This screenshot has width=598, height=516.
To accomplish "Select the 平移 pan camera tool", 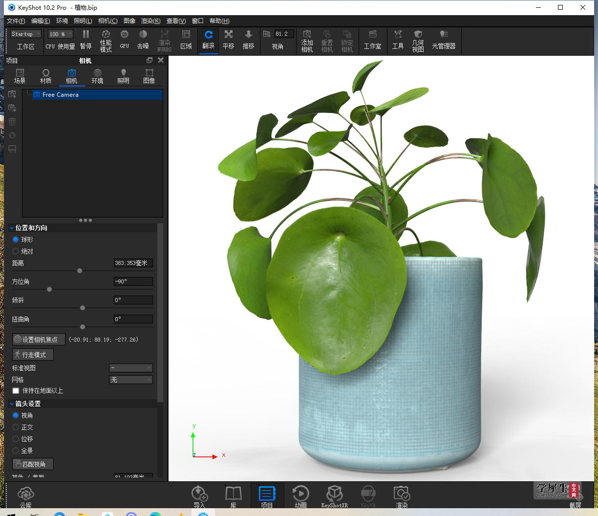I will tap(228, 40).
